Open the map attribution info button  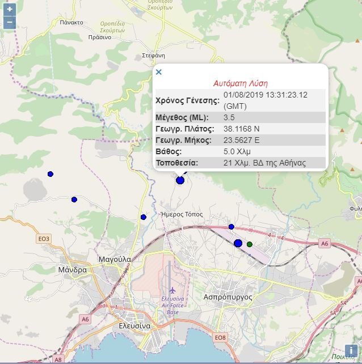pyautogui.click(x=351, y=352)
